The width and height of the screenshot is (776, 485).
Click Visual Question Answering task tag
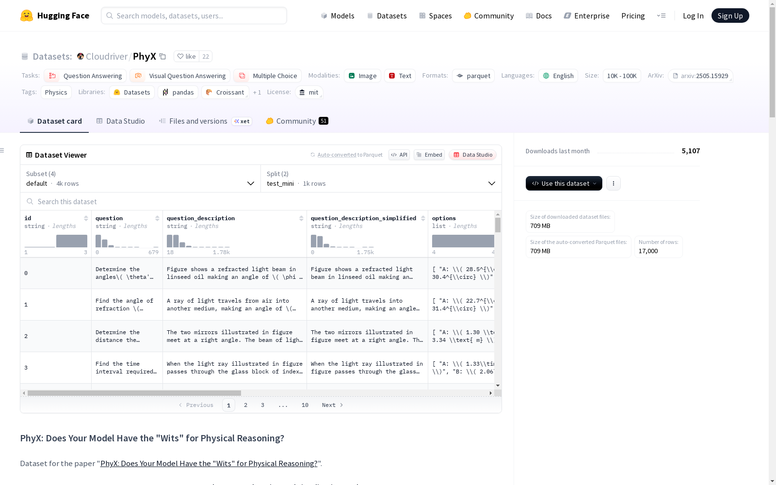pyautogui.click(x=180, y=76)
